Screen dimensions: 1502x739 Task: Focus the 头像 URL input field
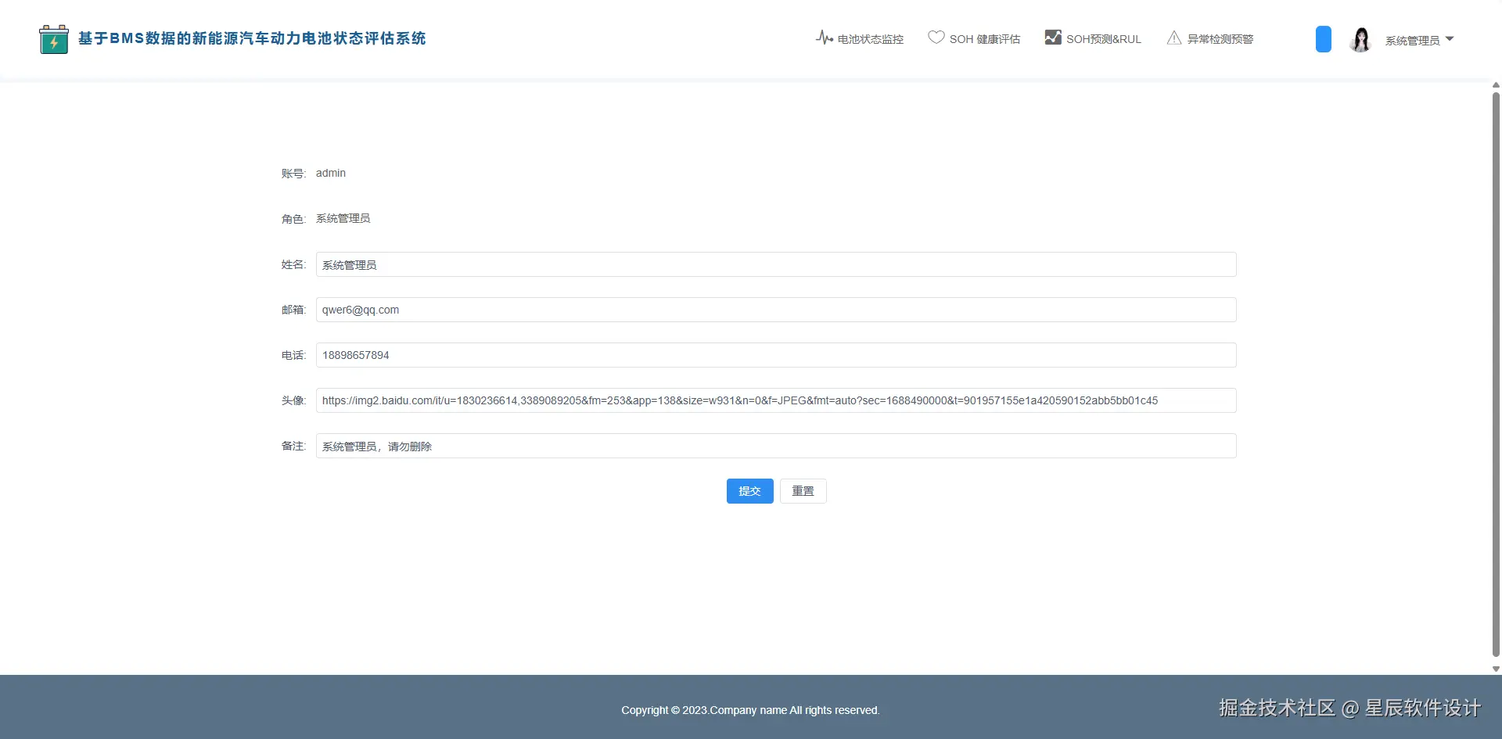click(776, 400)
